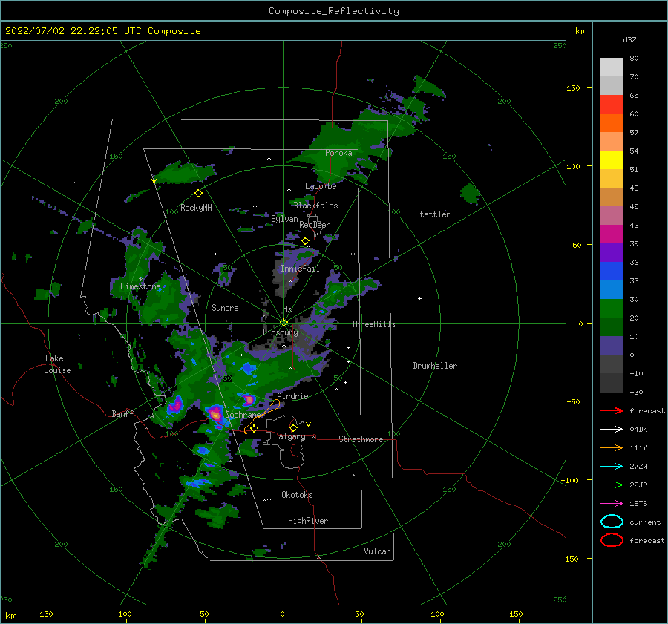Click the violet purple swatch in dBZ scale
668x624 pixels.
pyautogui.click(x=612, y=252)
